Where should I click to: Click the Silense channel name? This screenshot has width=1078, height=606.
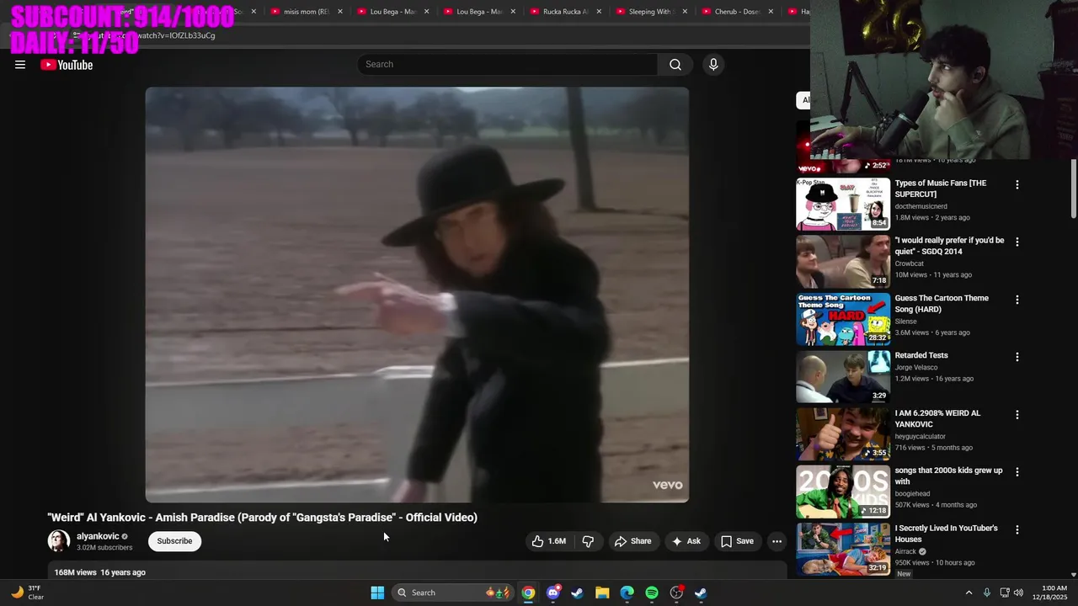point(905,322)
